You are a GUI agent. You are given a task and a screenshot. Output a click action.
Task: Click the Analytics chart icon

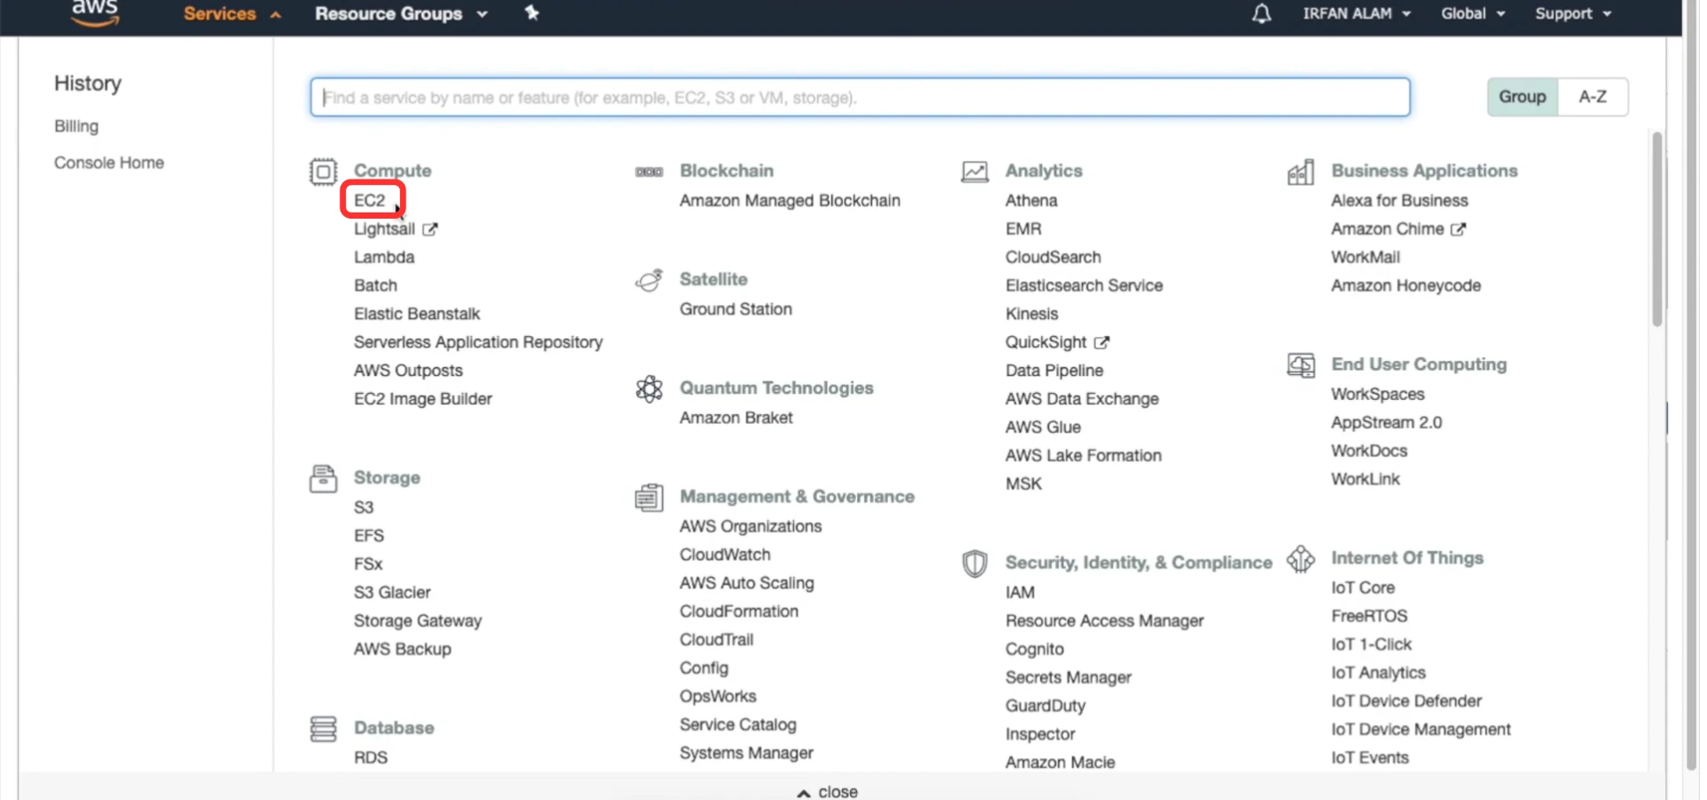click(975, 172)
